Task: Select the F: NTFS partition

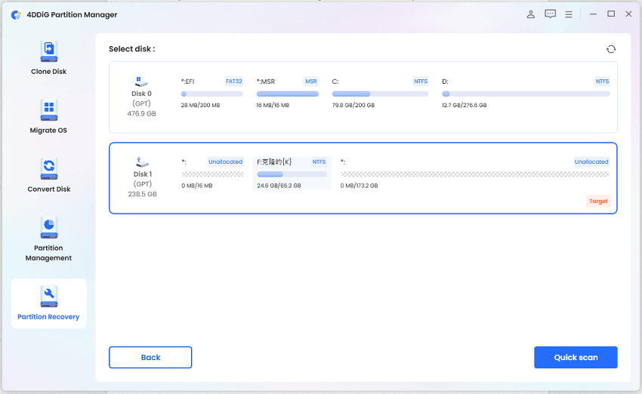Action: click(x=292, y=173)
